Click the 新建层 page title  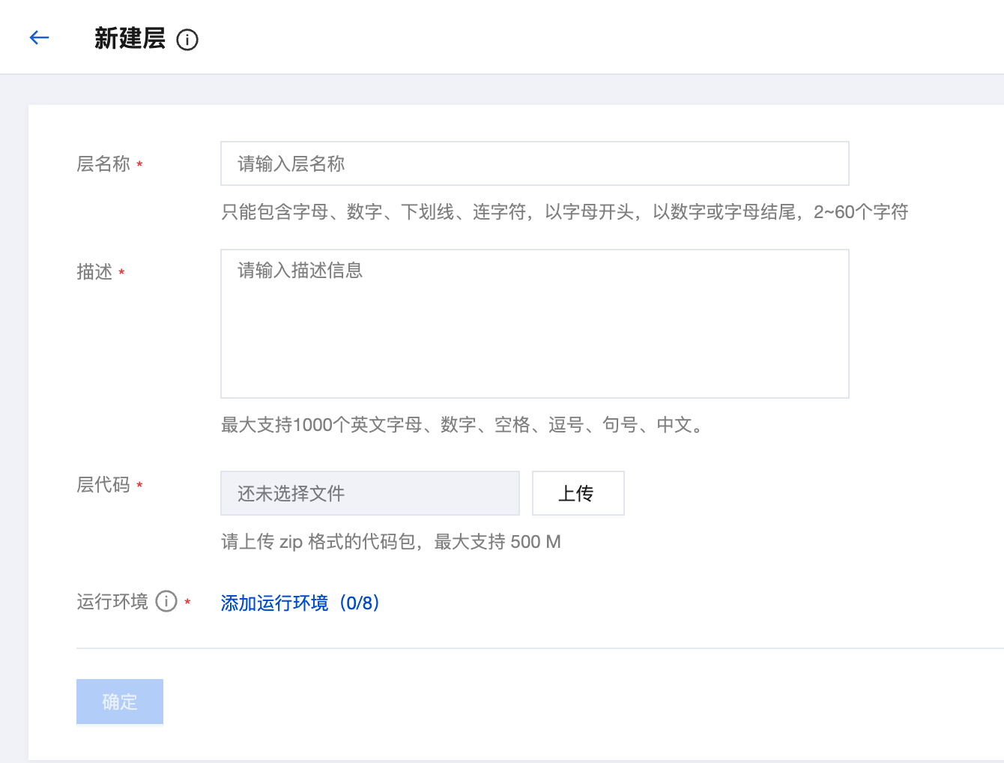[130, 38]
